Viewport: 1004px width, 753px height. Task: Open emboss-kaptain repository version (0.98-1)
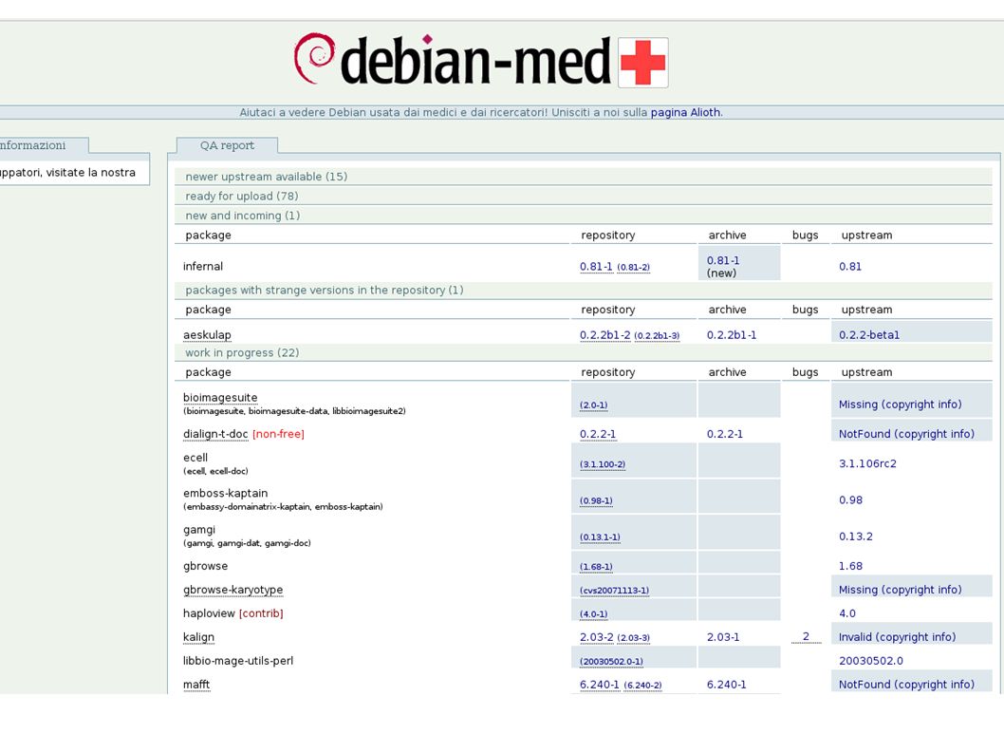point(596,500)
